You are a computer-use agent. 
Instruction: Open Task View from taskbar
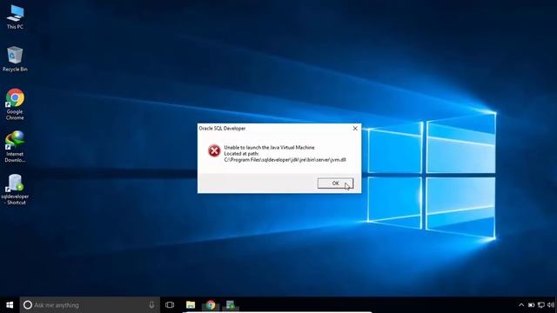coord(170,305)
